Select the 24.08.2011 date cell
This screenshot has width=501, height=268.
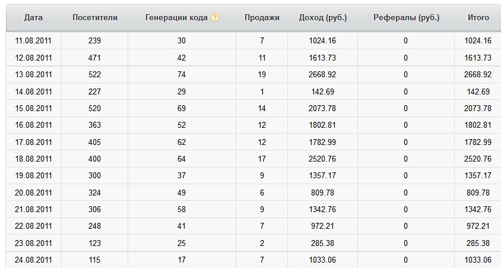click(x=34, y=260)
